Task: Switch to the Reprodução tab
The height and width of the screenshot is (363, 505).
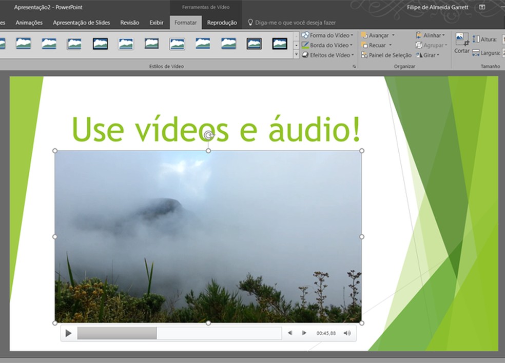Action: point(222,22)
